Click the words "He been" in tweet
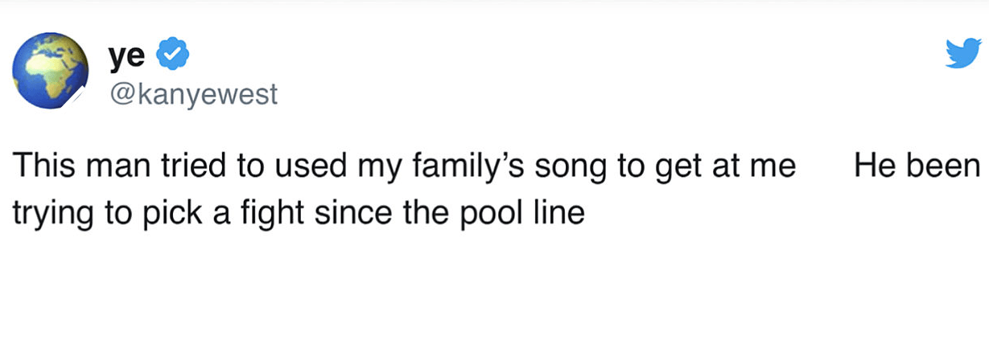This screenshot has width=989, height=361. point(917,166)
